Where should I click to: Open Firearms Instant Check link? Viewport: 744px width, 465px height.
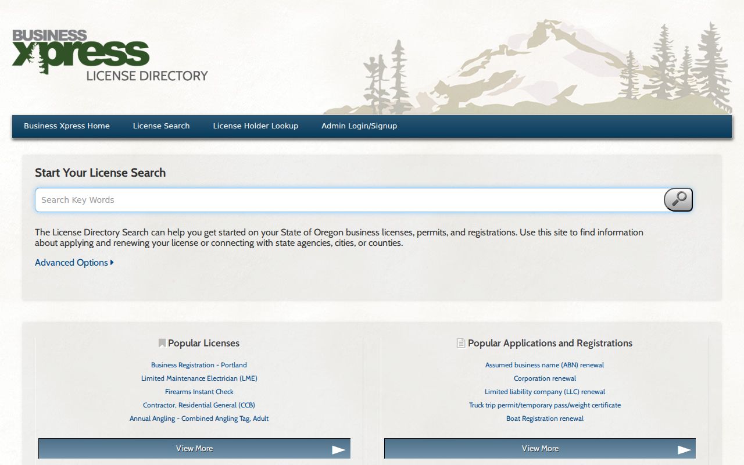pos(199,392)
